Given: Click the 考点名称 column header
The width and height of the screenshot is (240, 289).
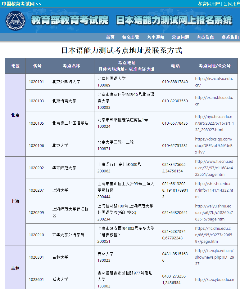Looking at the screenshot, I should pos(71,66).
